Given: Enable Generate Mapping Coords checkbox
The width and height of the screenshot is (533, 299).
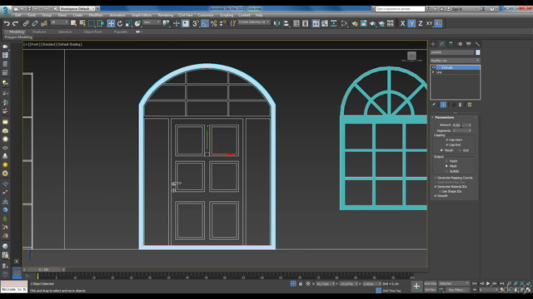Looking at the screenshot, I should [436, 178].
